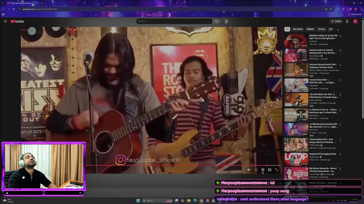Screen dimensions: 364x204
Task: Bookmark this page with the star icon
Action: coord(331,9)
